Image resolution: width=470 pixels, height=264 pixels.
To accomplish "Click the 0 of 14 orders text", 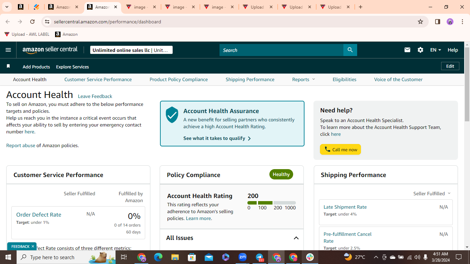I will 127,225.
